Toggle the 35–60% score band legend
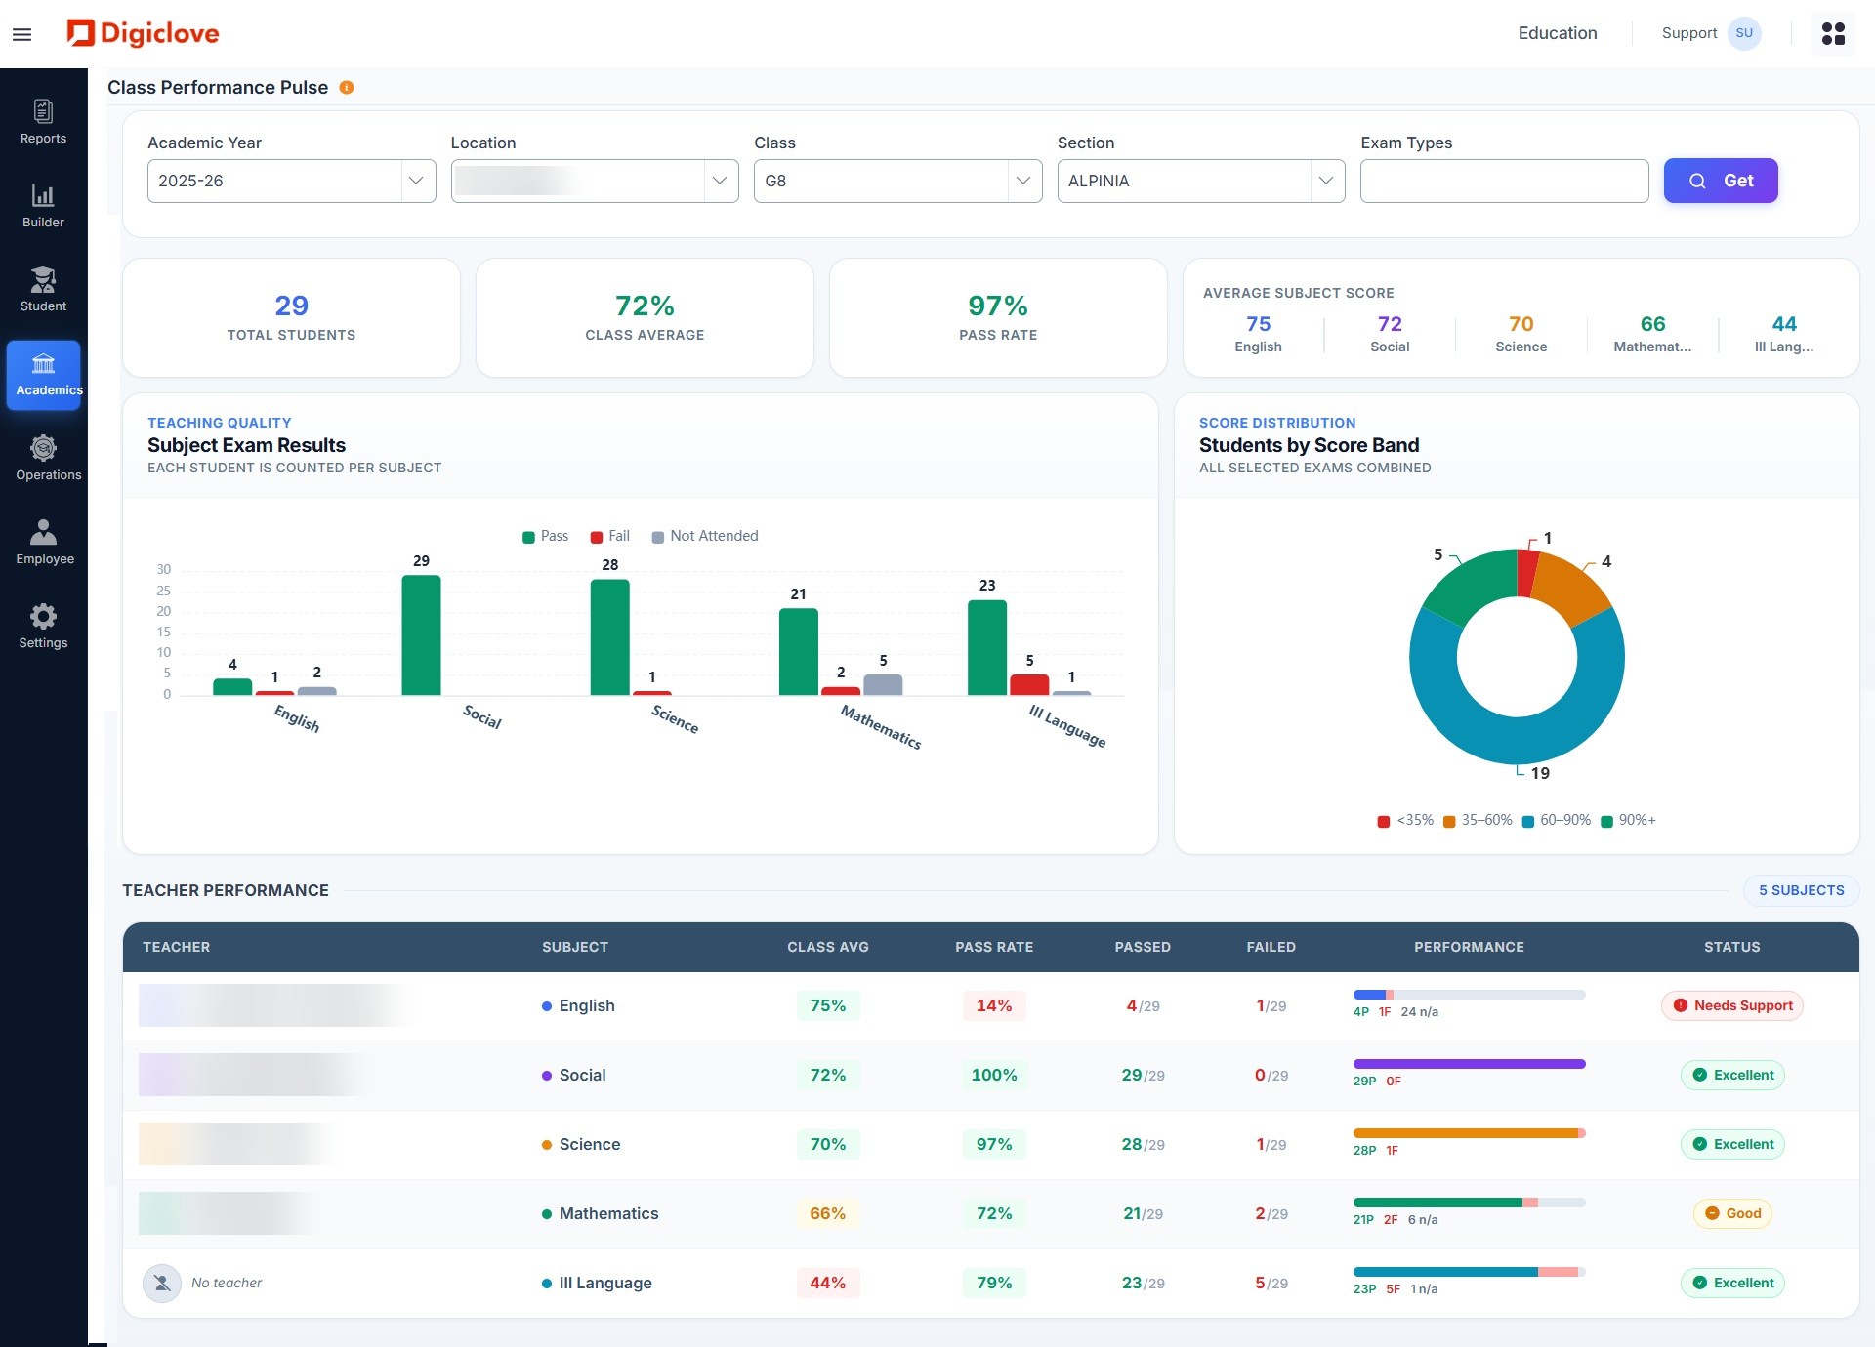1875x1347 pixels. pos(1478,820)
